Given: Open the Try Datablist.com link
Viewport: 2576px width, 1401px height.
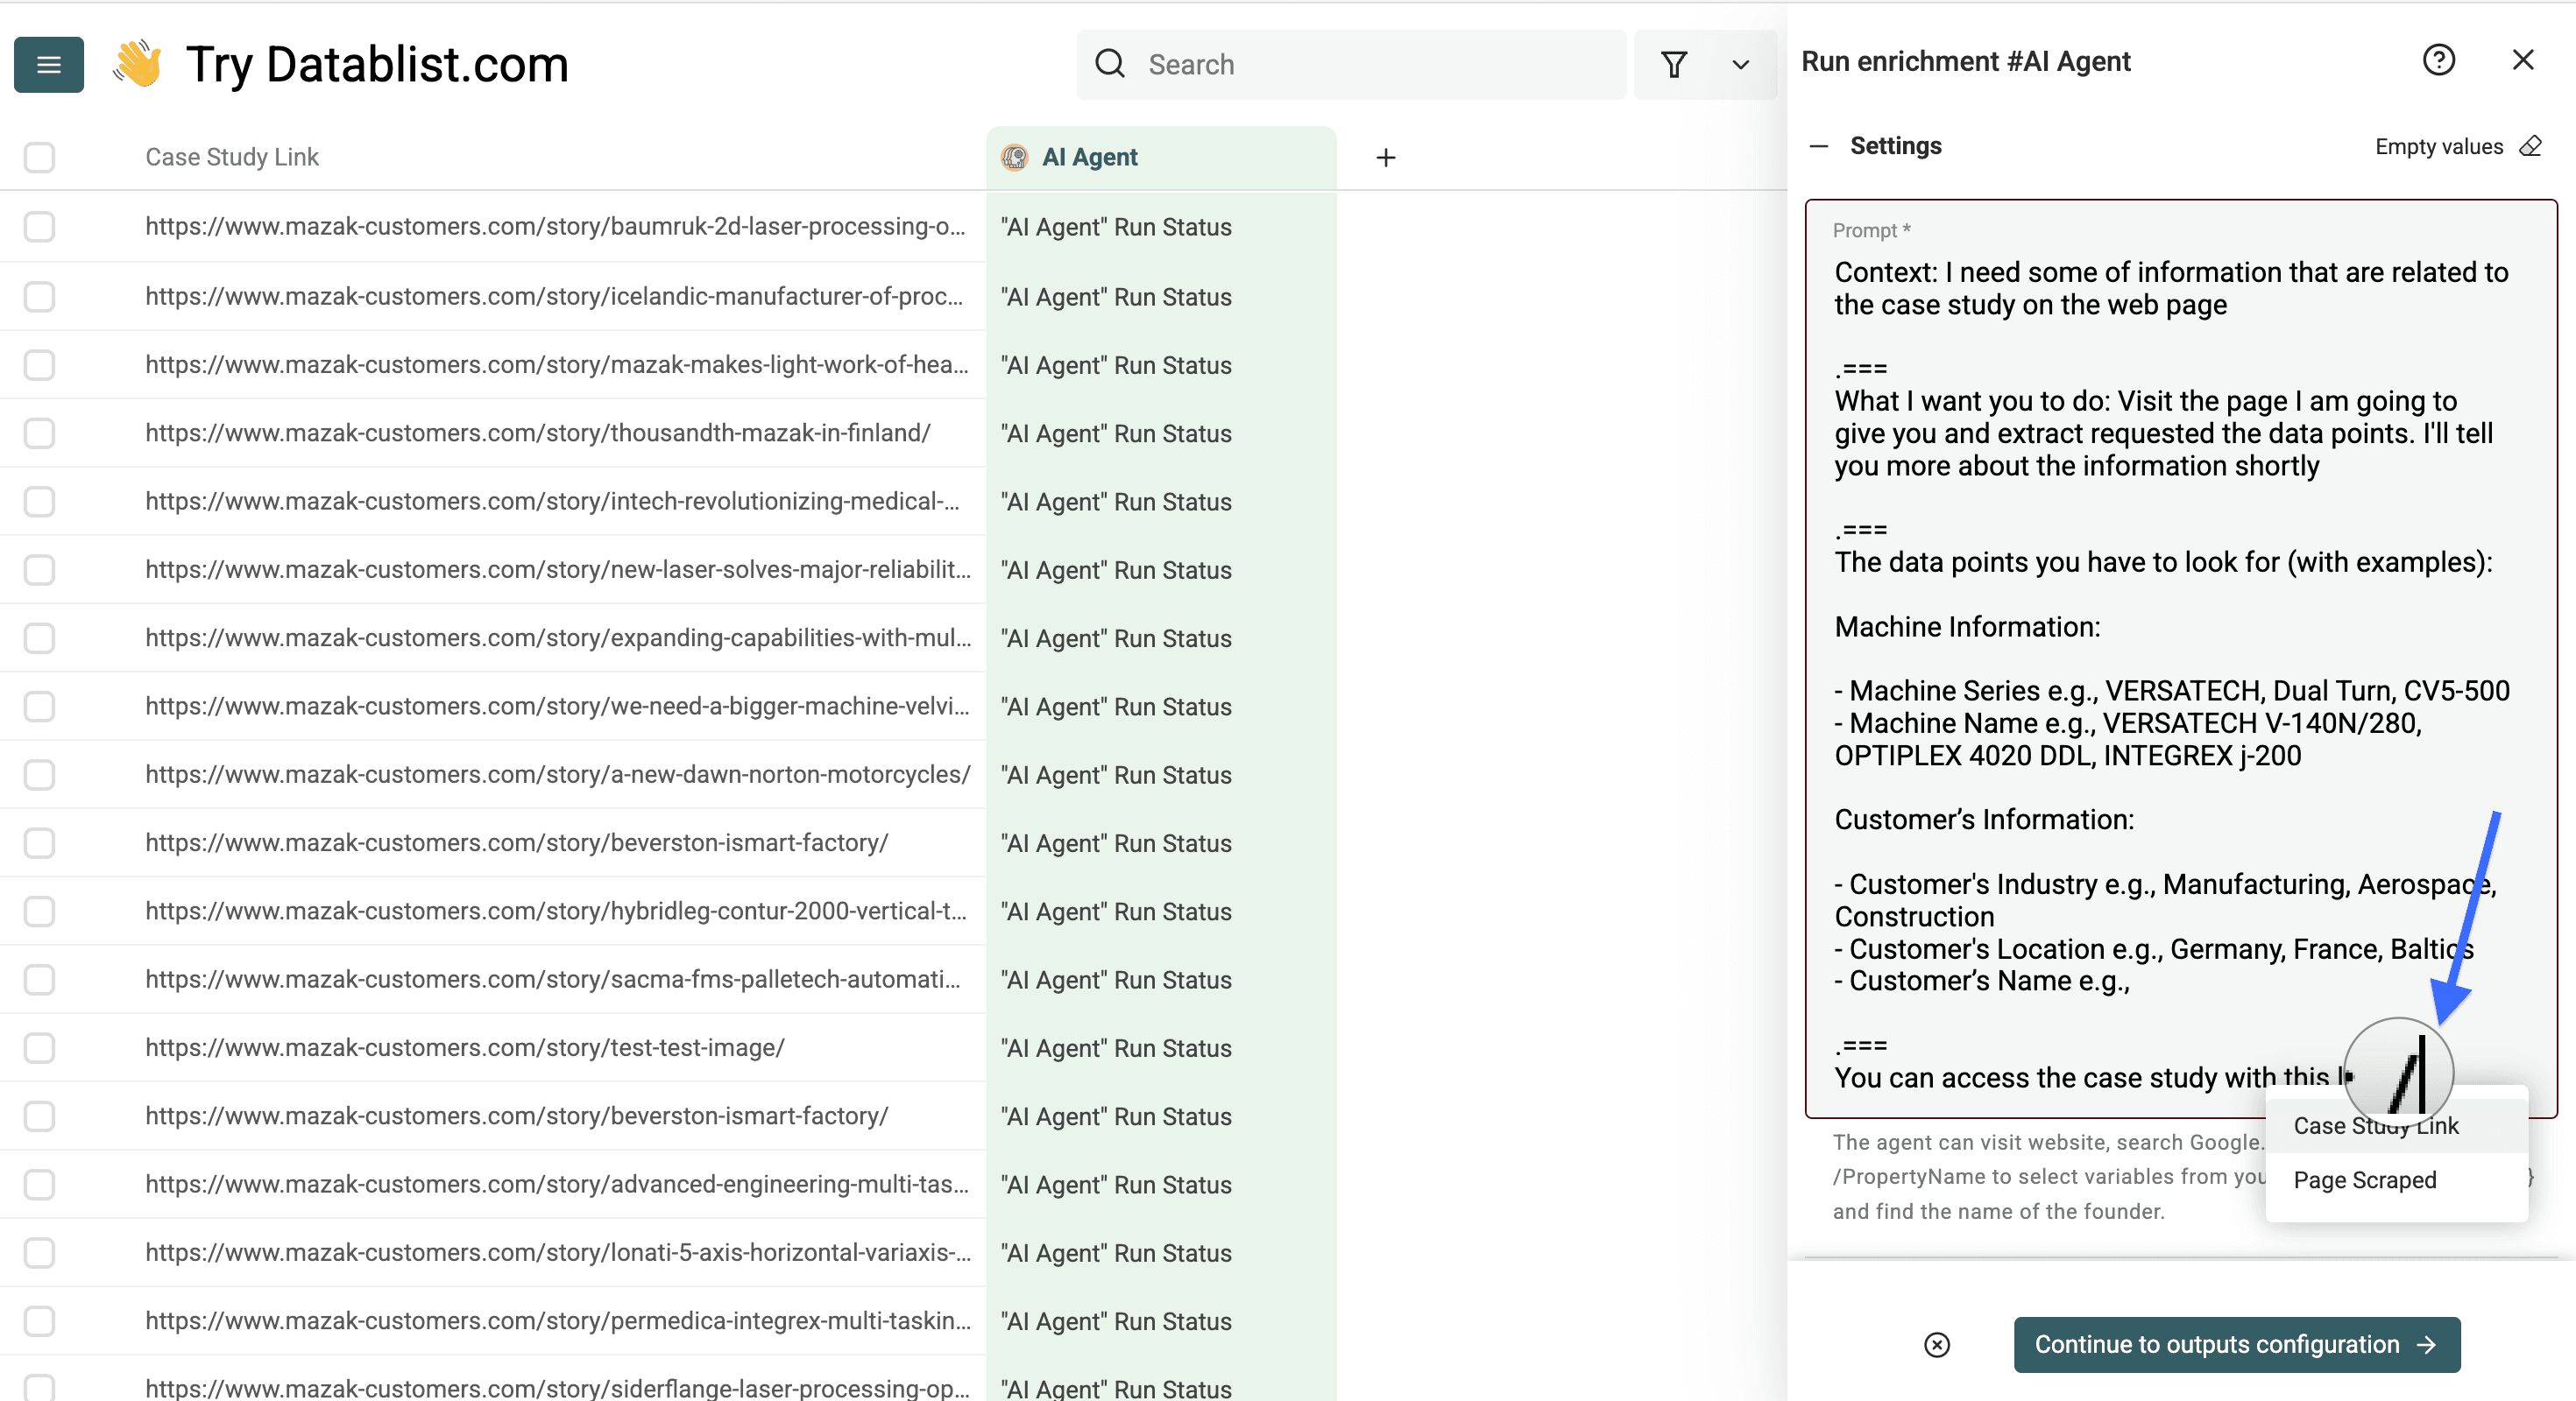Looking at the screenshot, I should pyautogui.click(x=377, y=64).
